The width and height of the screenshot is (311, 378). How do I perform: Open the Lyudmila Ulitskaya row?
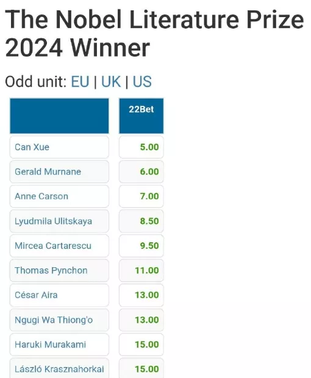click(x=59, y=221)
